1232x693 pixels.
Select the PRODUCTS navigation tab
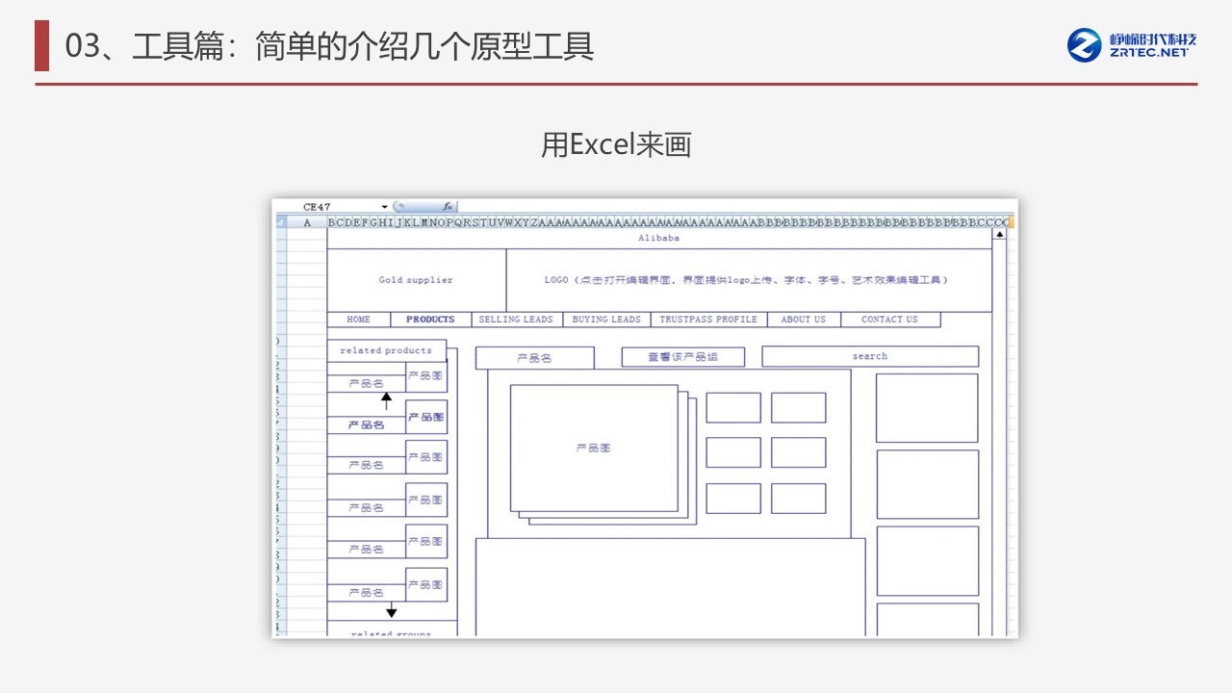[x=430, y=320]
